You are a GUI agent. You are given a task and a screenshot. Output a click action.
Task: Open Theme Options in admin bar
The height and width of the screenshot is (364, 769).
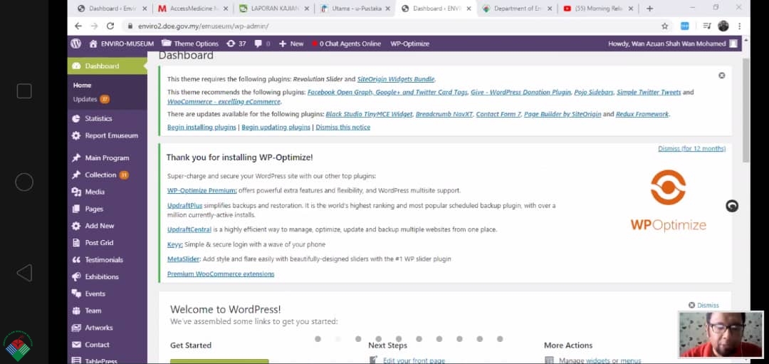[190, 43]
